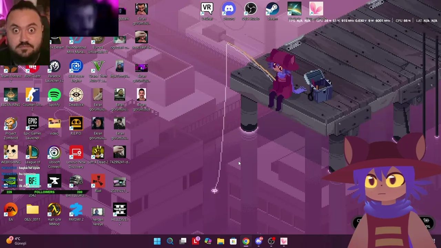Screen dimensions: 441x248
Task: Open the Spotify desktop shortcut
Action: pyautogui.click(x=54, y=97)
